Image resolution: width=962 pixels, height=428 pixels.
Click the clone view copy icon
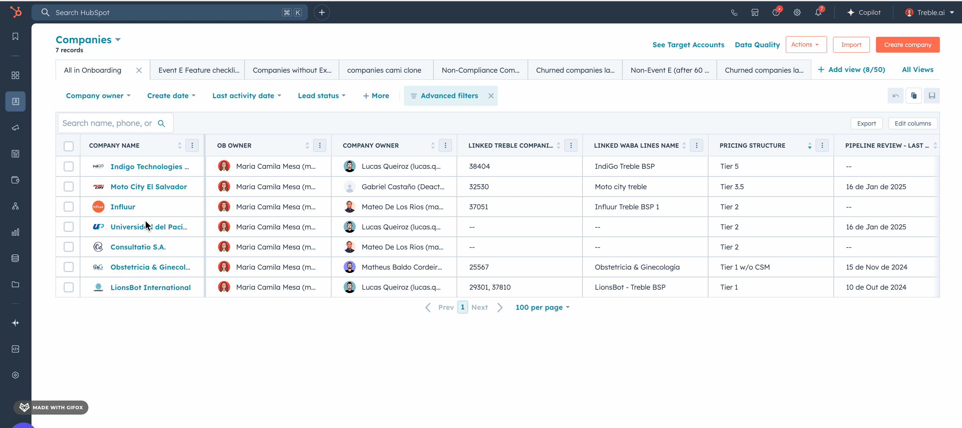(913, 95)
